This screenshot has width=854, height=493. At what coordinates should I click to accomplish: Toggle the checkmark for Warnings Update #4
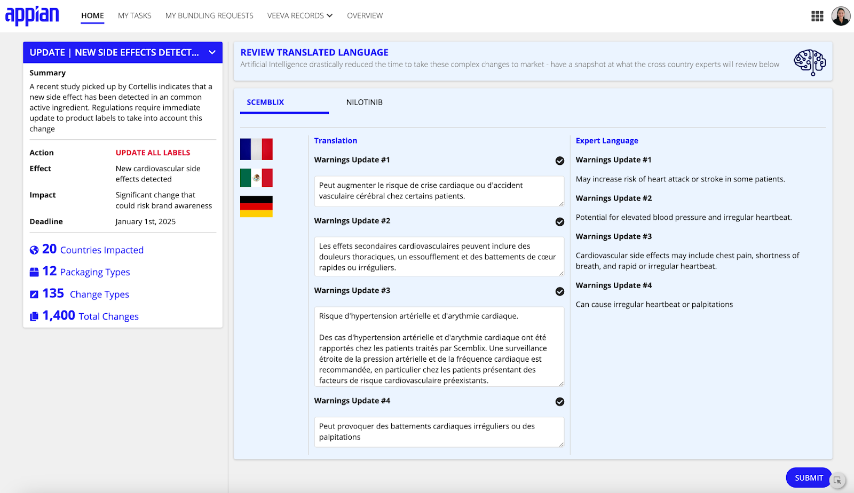(x=559, y=402)
